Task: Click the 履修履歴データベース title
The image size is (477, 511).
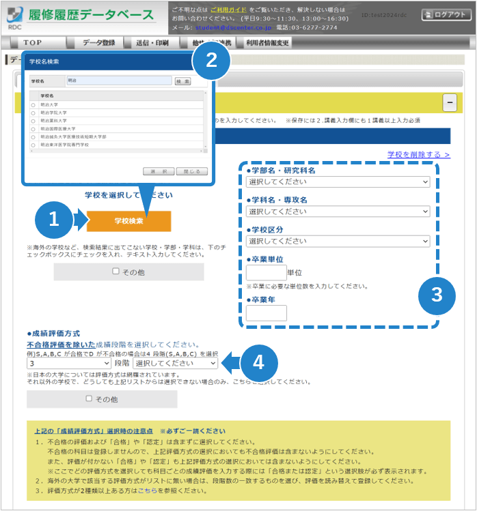Action: pos(91,15)
